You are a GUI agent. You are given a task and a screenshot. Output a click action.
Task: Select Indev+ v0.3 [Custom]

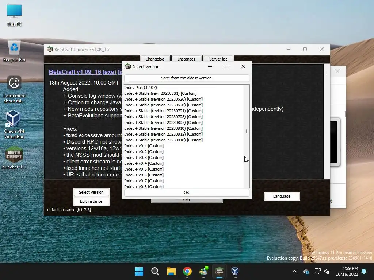(x=184, y=157)
